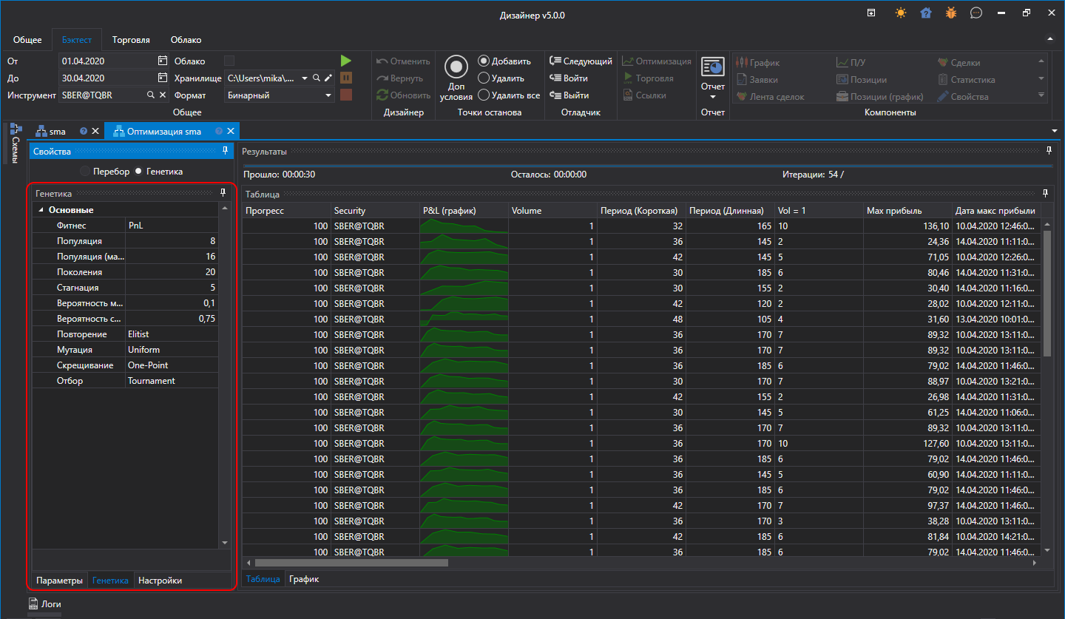The height and width of the screenshot is (619, 1065).
Task: Open the Формат dropdown set to Бинарный
Action: pyautogui.click(x=328, y=95)
